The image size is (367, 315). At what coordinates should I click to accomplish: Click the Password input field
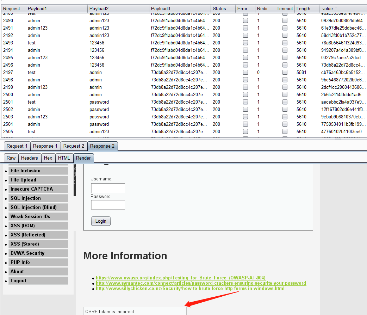[x=108, y=205]
